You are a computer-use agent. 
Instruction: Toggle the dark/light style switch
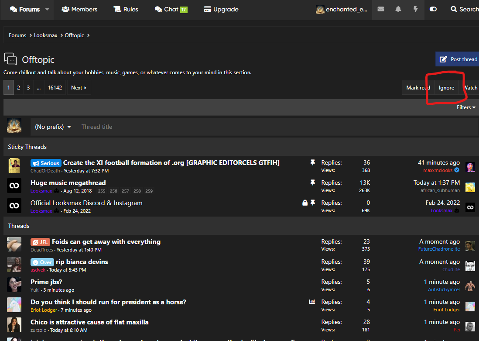[433, 9]
